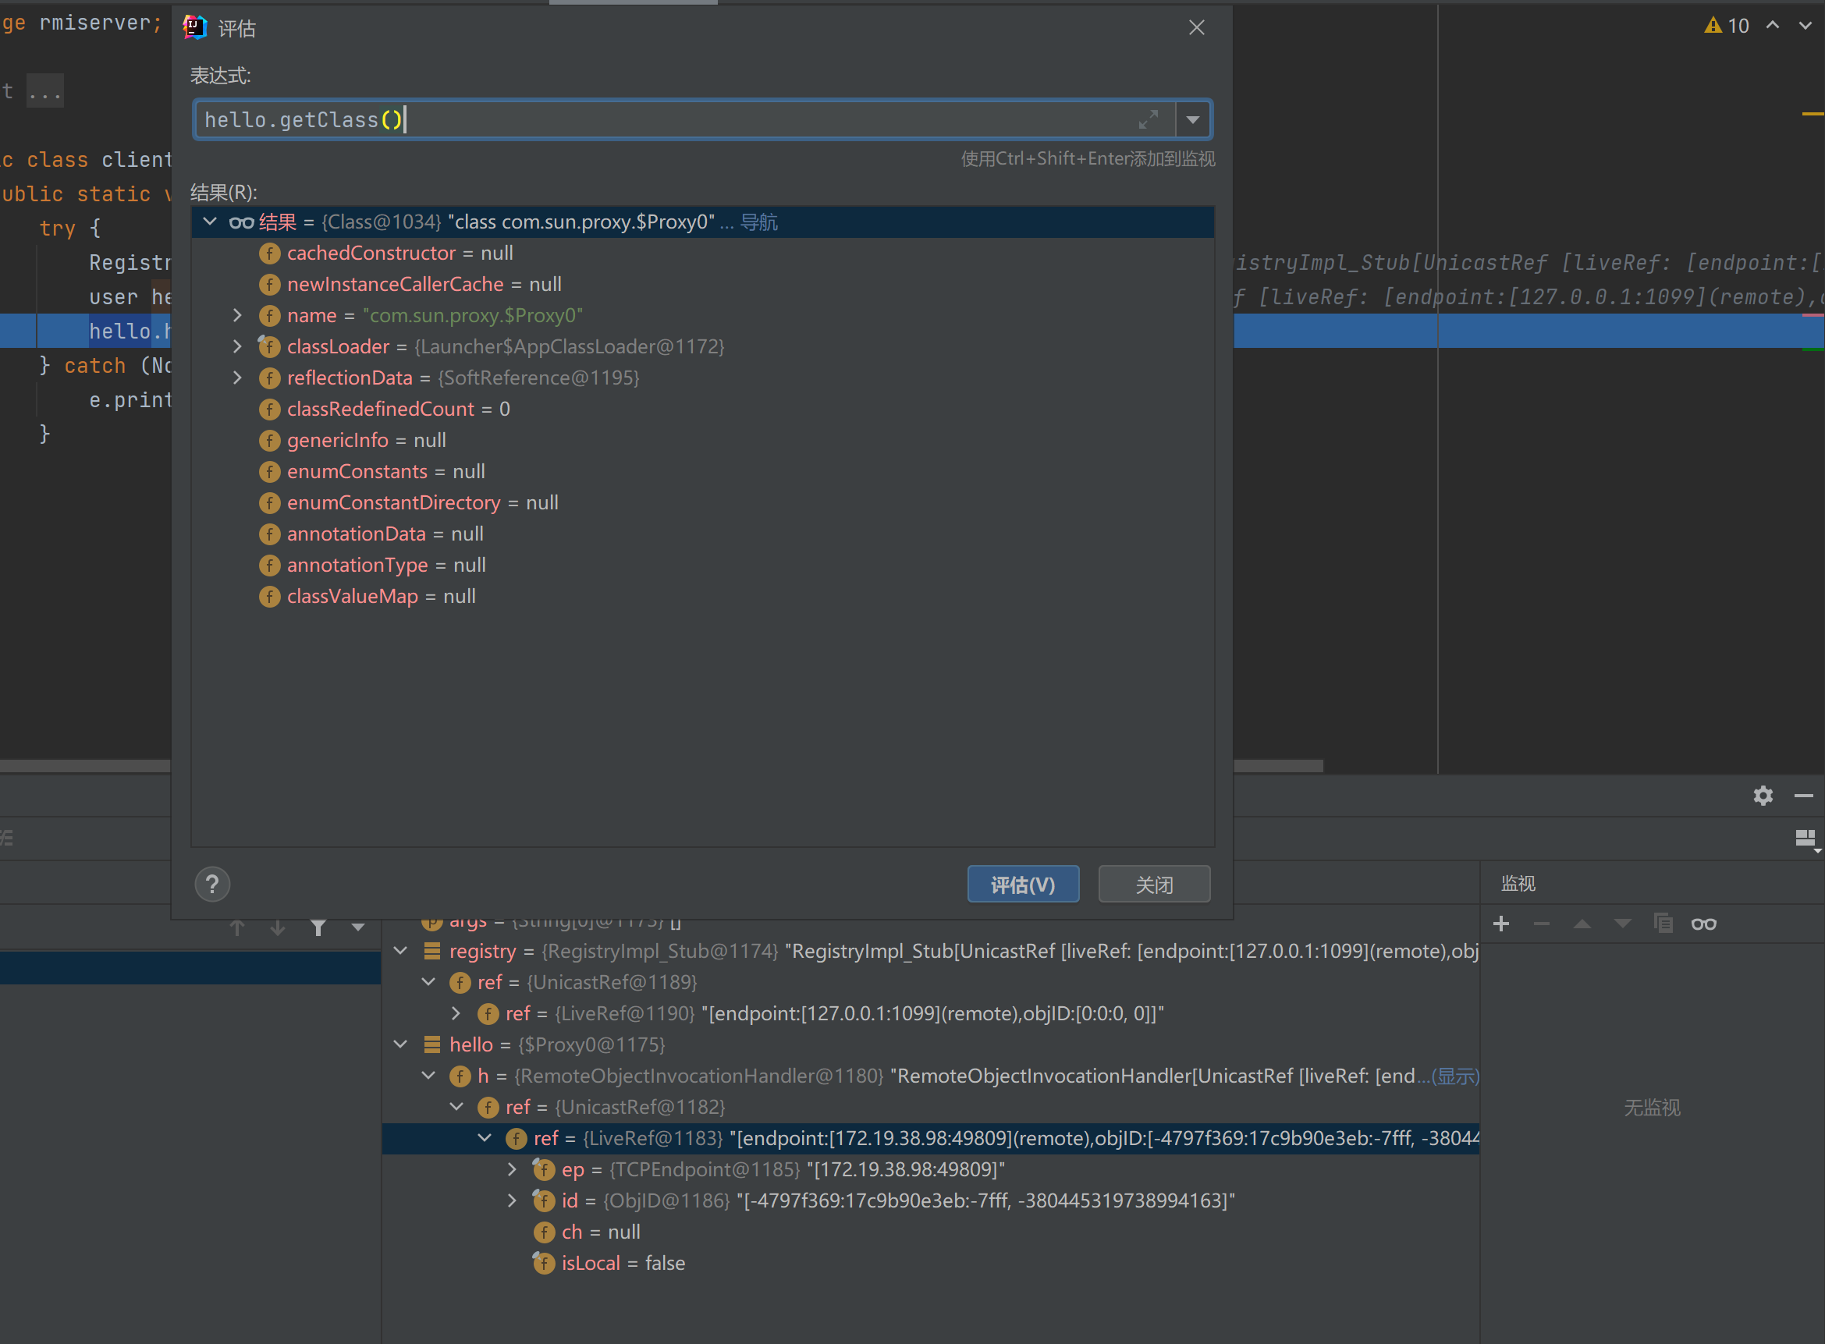Click the 显示 link on handler row
1825x1344 pixels.
[x=1455, y=1076]
